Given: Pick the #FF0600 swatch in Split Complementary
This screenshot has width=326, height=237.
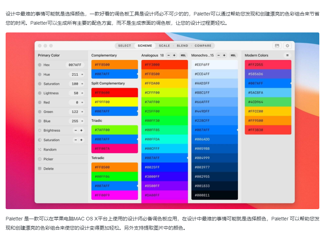Looking at the screenshot, I should [115, 93].
